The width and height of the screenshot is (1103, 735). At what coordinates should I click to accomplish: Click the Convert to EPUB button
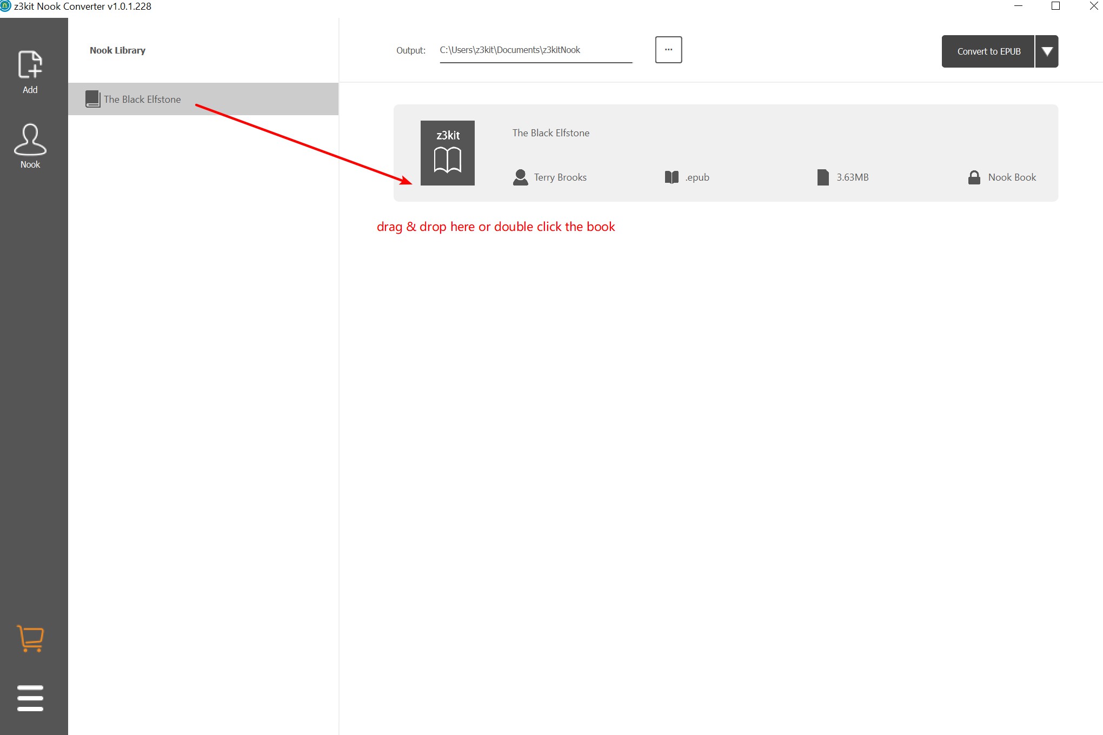988,51
